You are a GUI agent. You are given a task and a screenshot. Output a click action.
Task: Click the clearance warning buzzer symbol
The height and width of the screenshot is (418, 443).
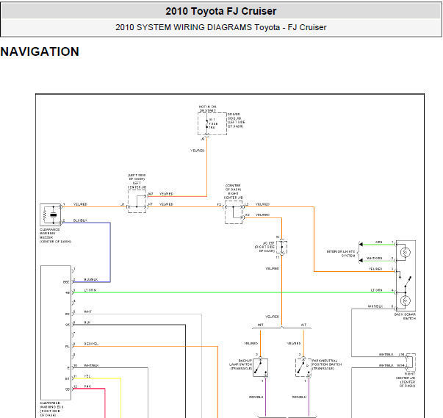51,215
